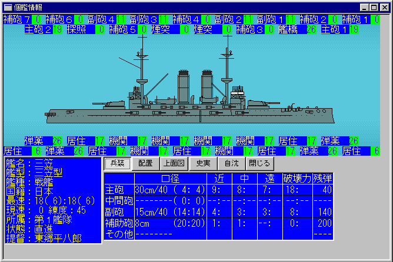Click the 状態：直進 status line
Viewport: 393px width, 262px height.
point(30,229)
